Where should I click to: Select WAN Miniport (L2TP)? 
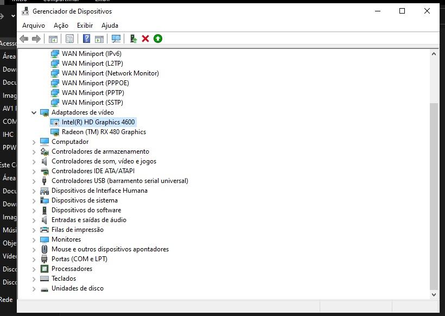[x=92, y=64]
